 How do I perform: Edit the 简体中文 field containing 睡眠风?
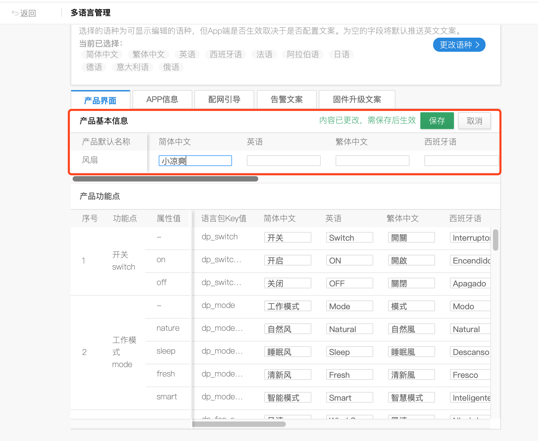point(288,352)
